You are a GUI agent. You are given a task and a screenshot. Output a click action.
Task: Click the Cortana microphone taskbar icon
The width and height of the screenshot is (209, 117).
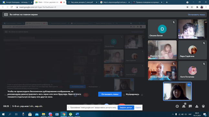coord(23,114)
